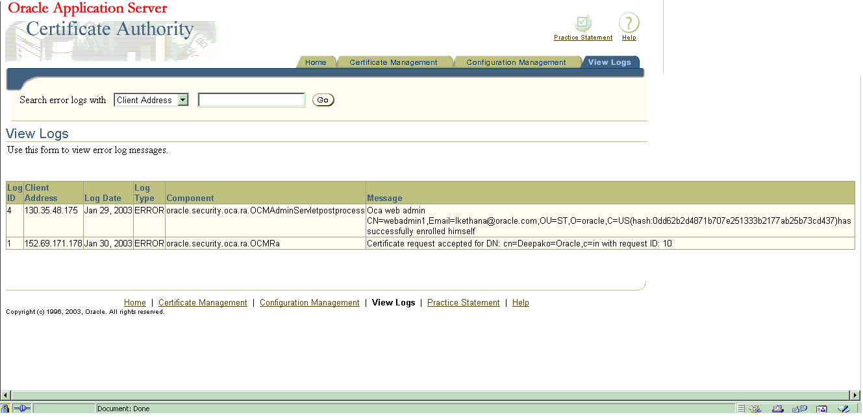Image resolution: width=863 pixels, height=417 pixels.
Task: Click the footer Configuration Management link
Action: (x=310, y=303)
